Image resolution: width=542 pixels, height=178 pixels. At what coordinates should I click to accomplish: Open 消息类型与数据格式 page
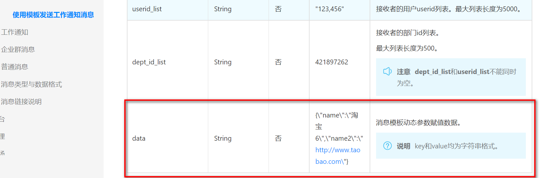tap(31, 84)
